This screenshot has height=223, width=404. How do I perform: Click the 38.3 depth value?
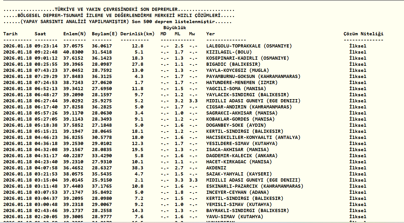point(137,168)
